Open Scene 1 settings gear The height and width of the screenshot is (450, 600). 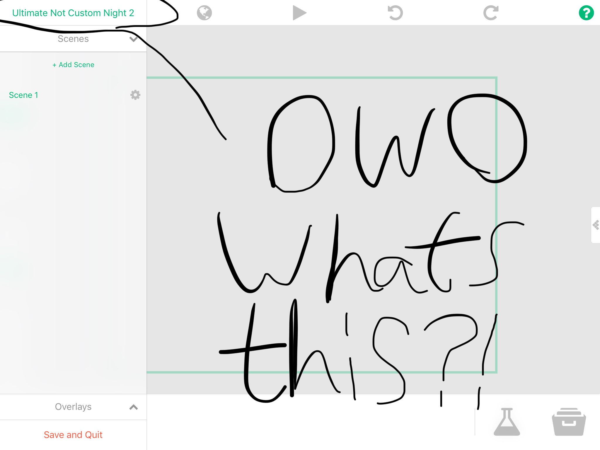(135, 95)
